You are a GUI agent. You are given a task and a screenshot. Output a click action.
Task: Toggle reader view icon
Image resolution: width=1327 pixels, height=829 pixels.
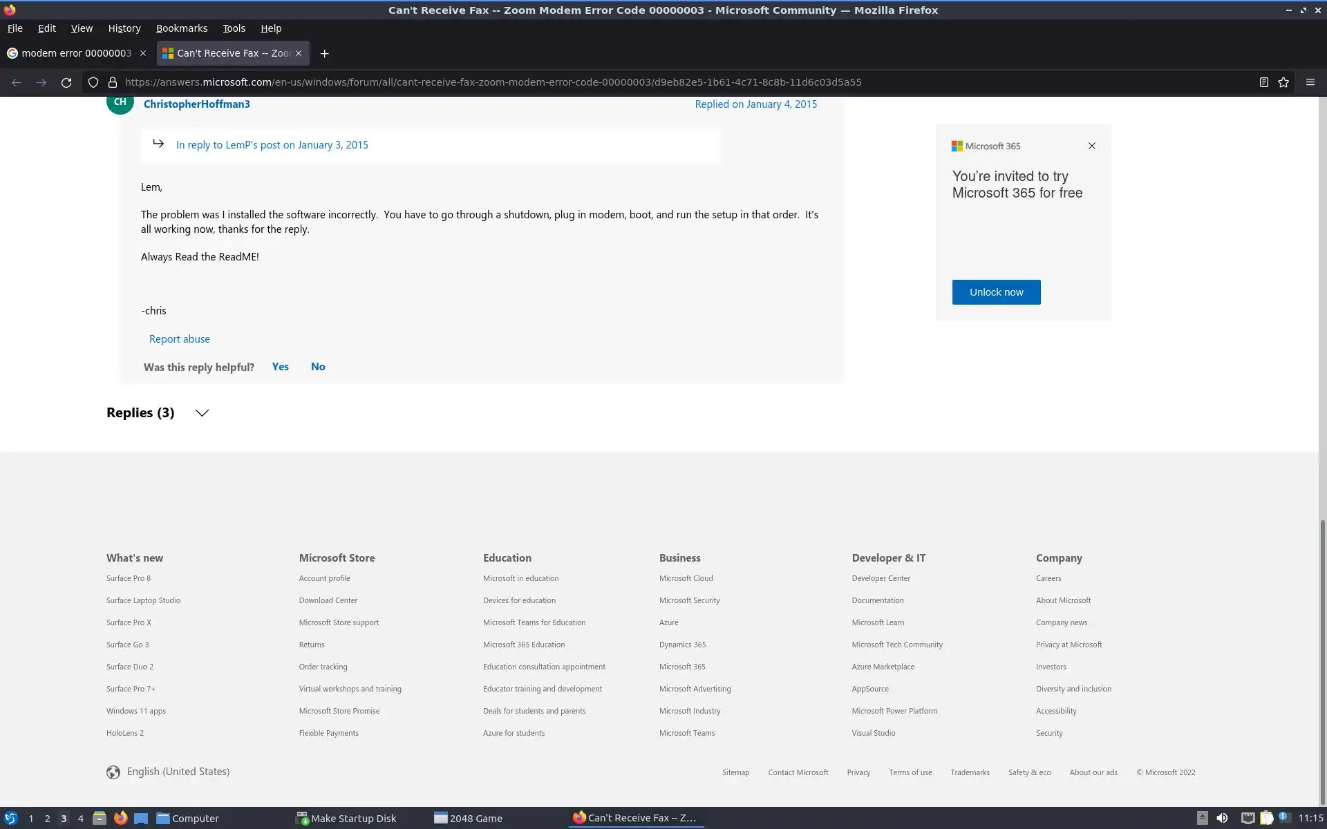[x=1263, y=82]
